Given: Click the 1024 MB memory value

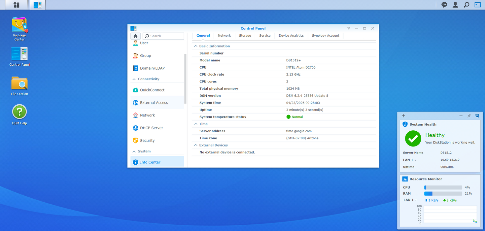Looking at the screenshot, I should point(293,89).
